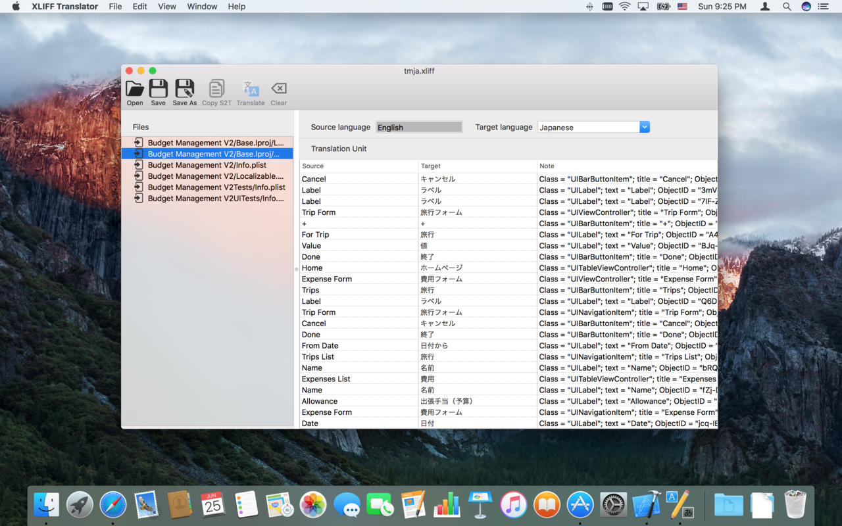Viewport: 842px width, 526px height.
Task: Click the Source column header
Action: point(359,166)
